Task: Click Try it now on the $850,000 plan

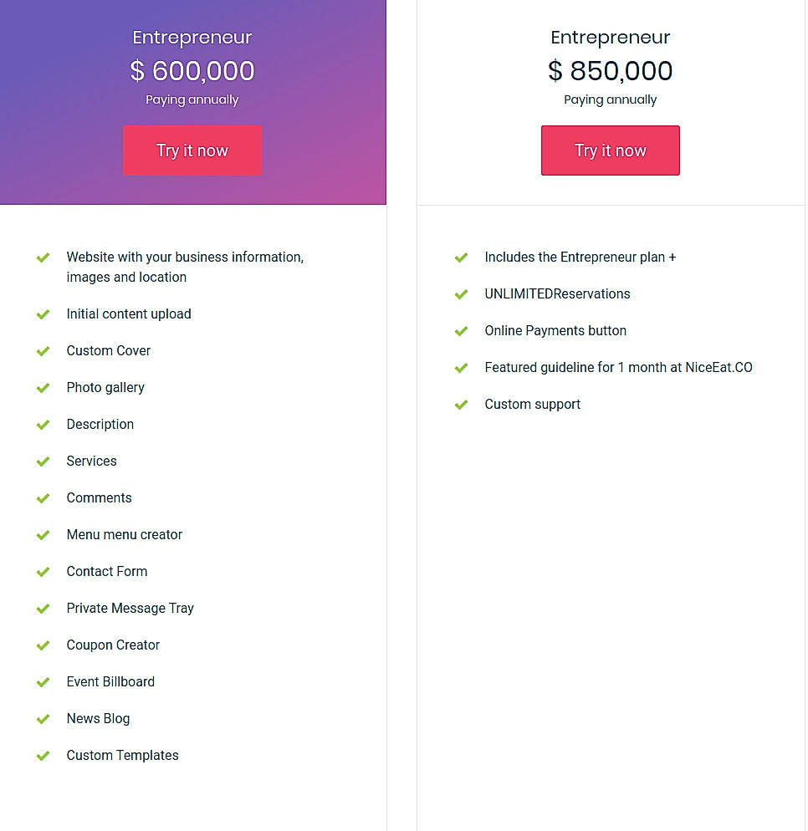Action: coord(610,150)
